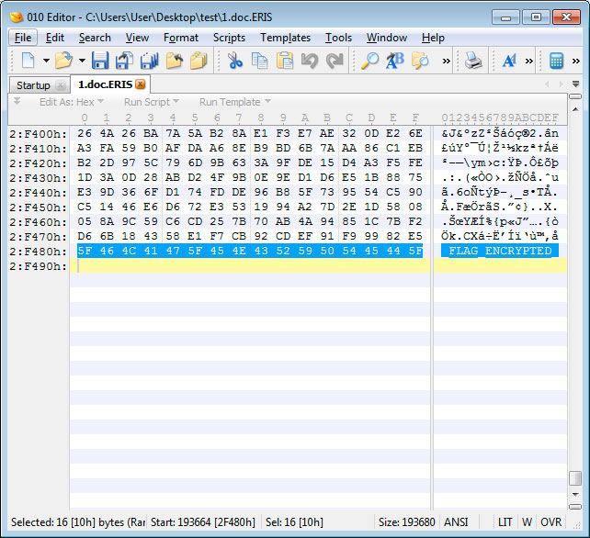The height and width of the screenshot is (538, 590).
Task: Click the Copy icon
Action: 259,61
